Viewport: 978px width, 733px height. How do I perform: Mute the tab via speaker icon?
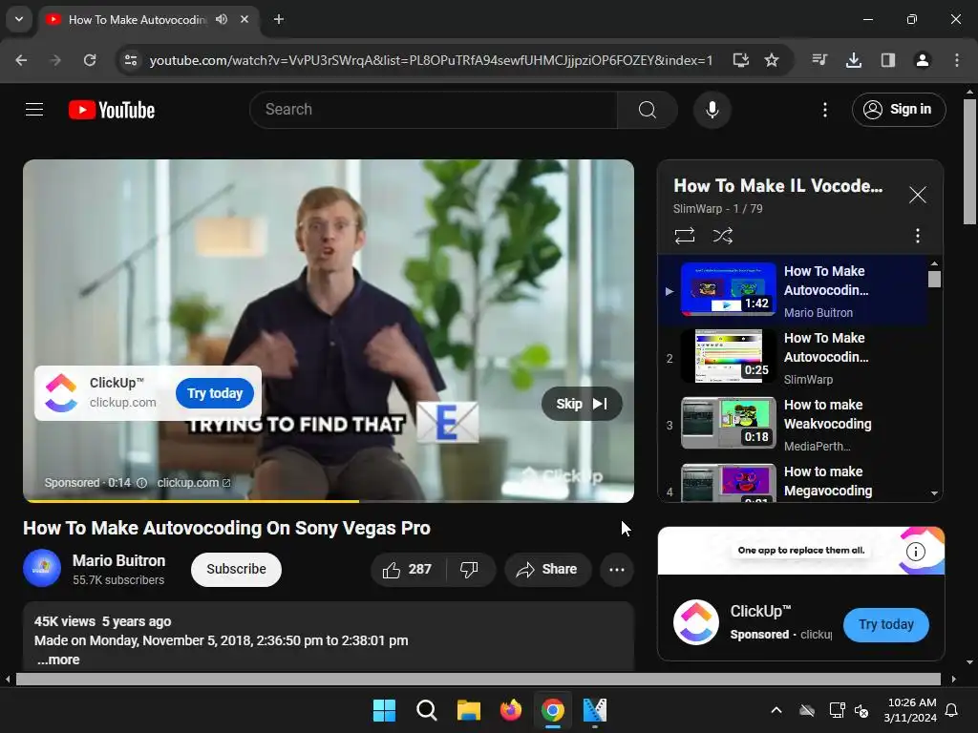(222, 19)
